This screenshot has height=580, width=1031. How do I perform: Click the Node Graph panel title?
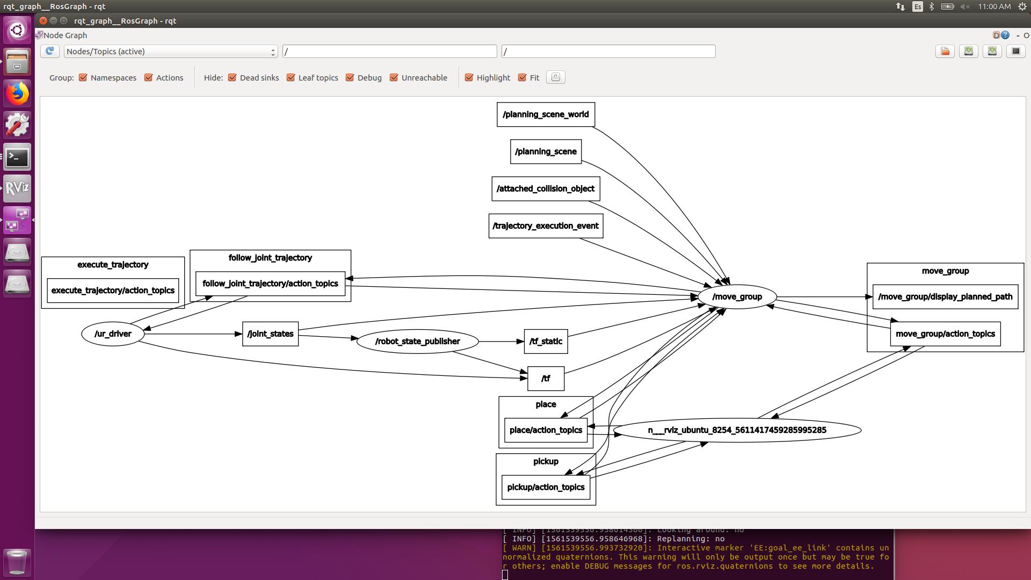click(x=65, y=35)
